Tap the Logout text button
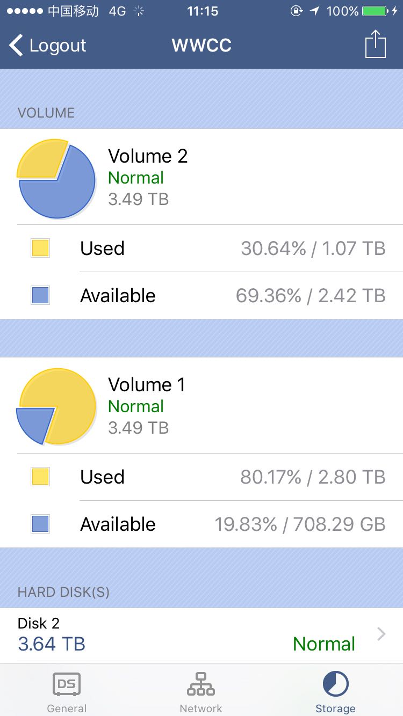Viewport: 403px width, 716px height. point(57,46)
